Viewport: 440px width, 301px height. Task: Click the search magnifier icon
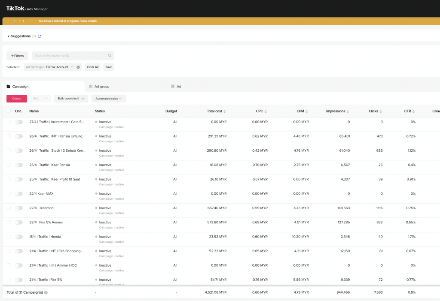(110, 56)
